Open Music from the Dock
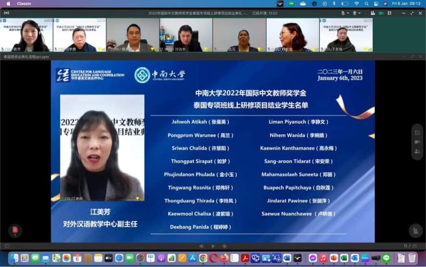Viewport: 426px width, 267px height. (x=323, y=258)
